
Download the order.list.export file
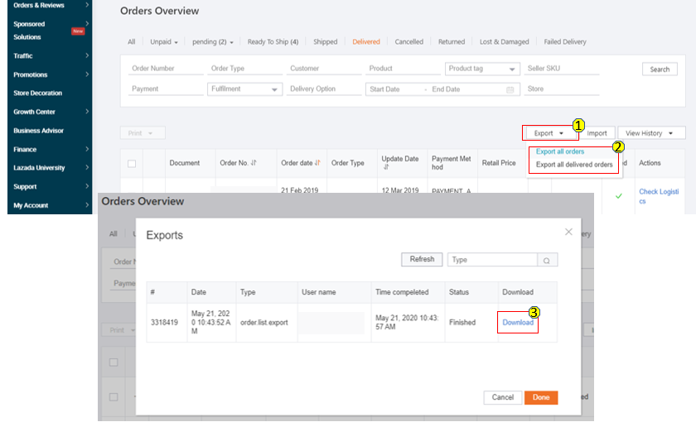[518, 322]
